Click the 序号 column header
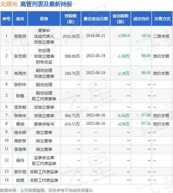Screen dimensions: 173x193 6,19
